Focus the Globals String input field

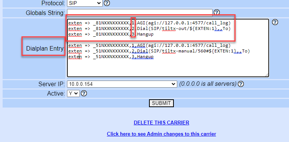click(x=140, y=12)
